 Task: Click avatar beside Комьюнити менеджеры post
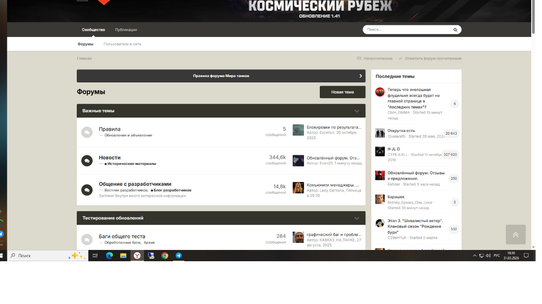(298, 188)
